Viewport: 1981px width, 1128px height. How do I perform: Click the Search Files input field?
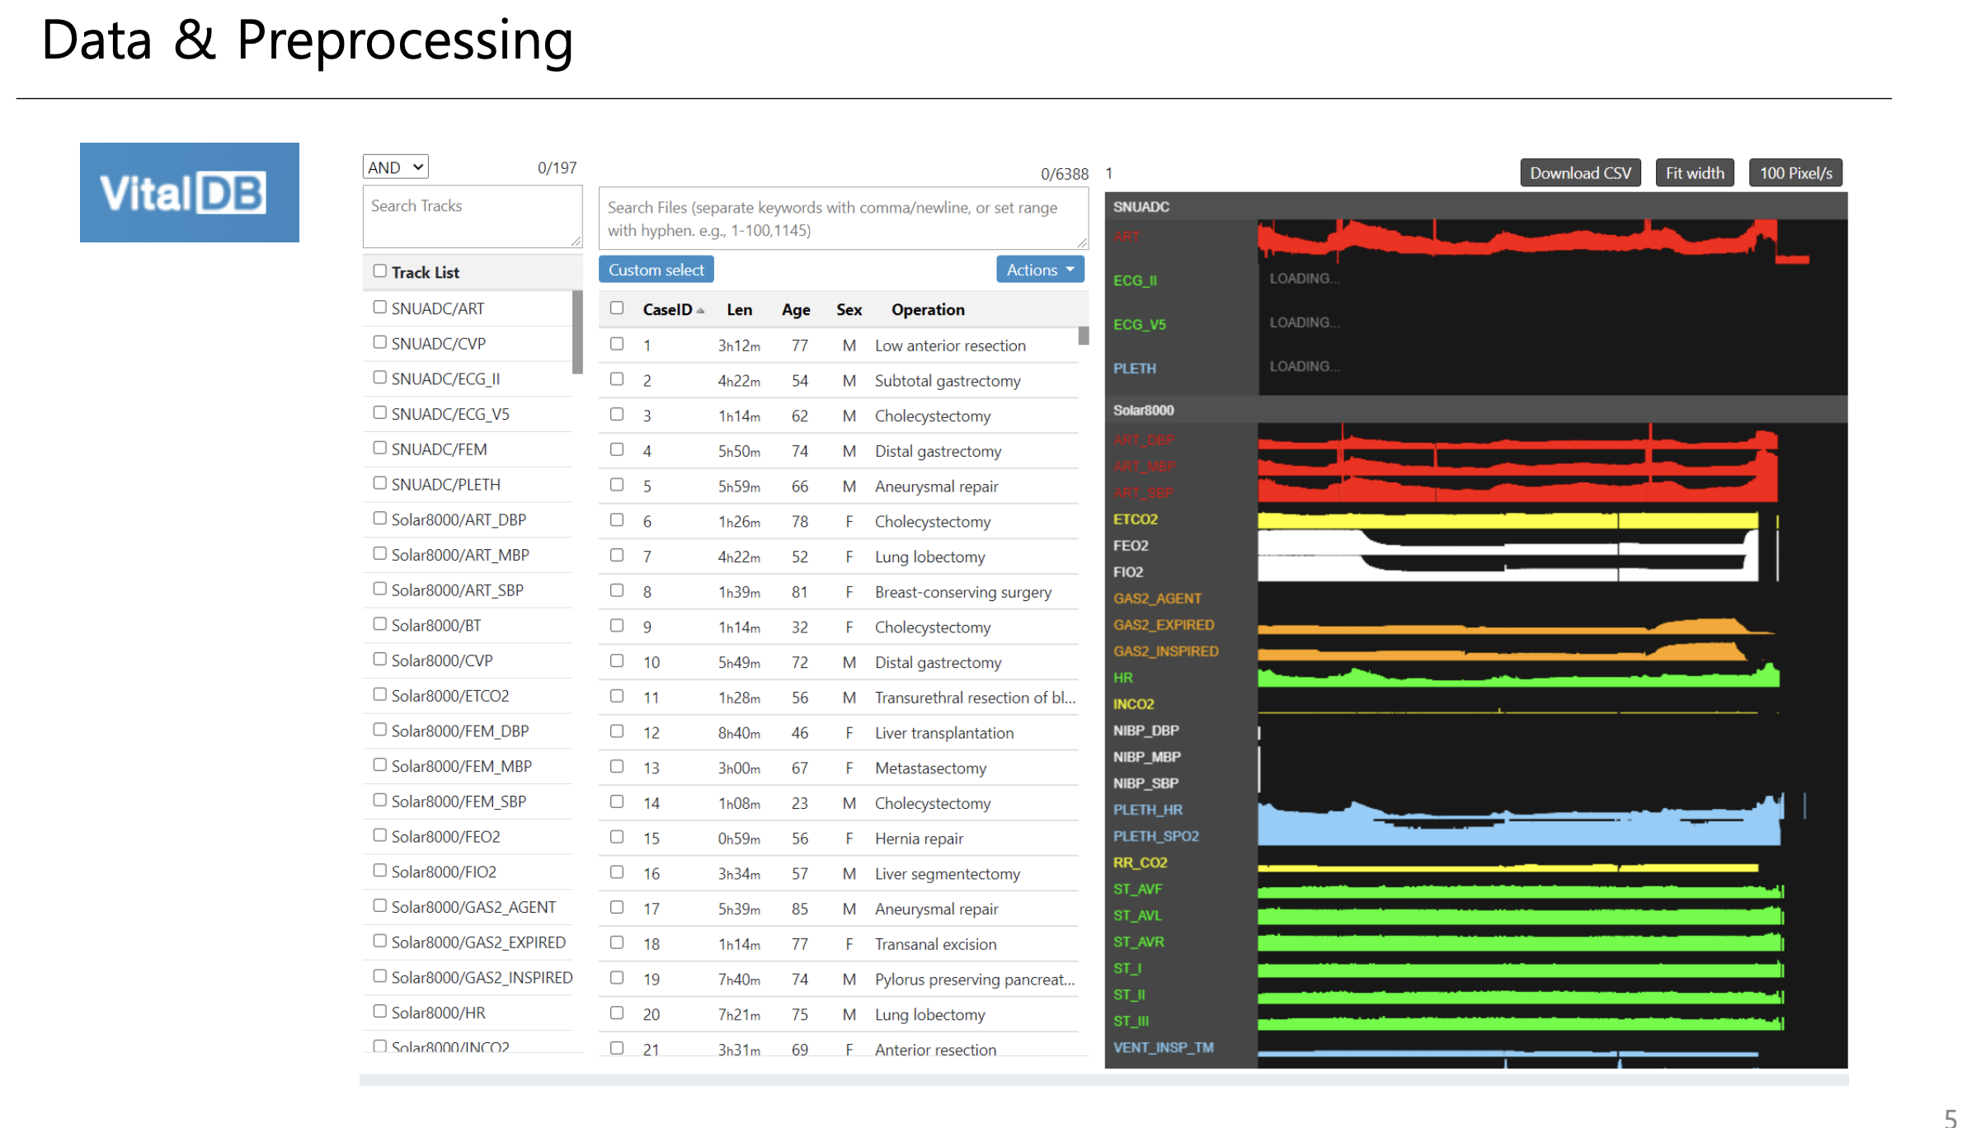point(841,218)
